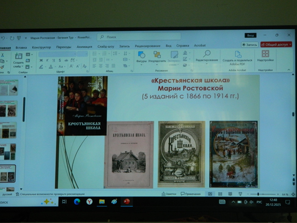Open Примечания comments pane

click(190, 194)
